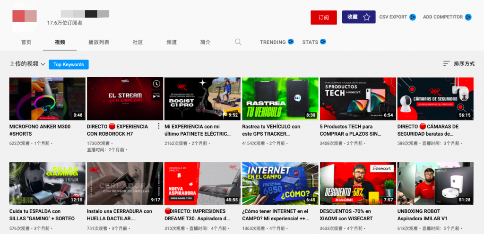Click title ¿Cómo tener INTERNET en el CAMPO?
This screenshot has width=484, height=234.
[x=275, y=215]
